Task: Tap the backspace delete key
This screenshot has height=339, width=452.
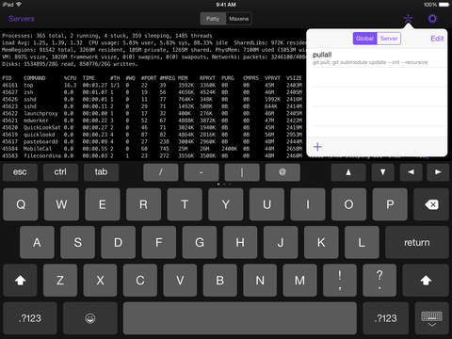Action: [431, 204]
